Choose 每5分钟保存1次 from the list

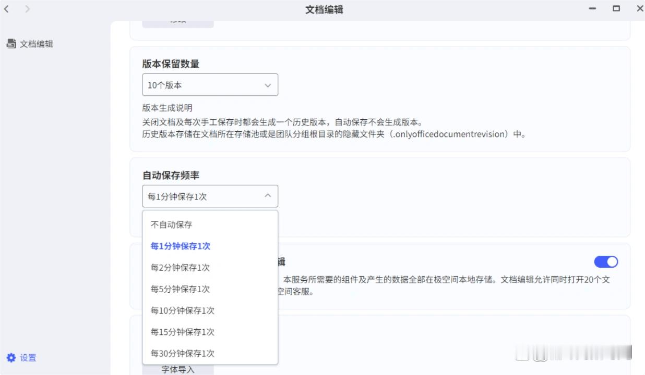210,289
